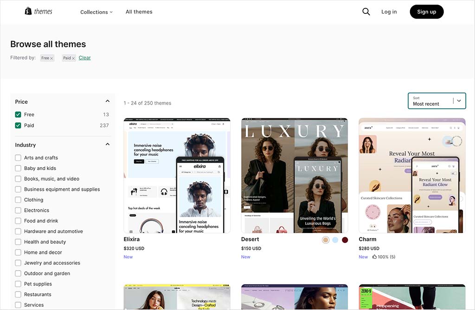Screen dimensions: 475x310
Task: Open the Collections dropdown menu
Action: tap(96, 12)
